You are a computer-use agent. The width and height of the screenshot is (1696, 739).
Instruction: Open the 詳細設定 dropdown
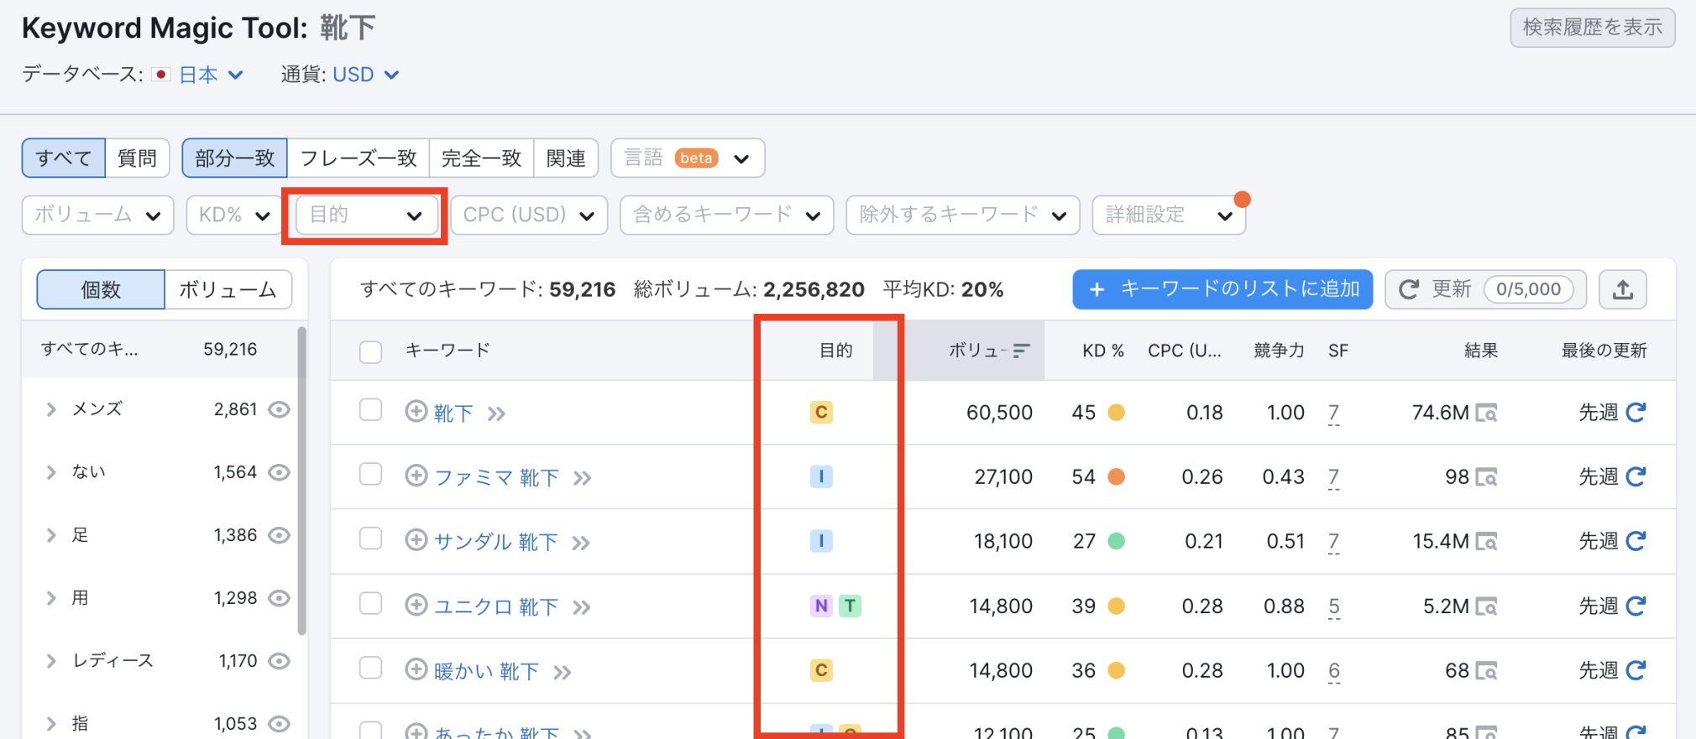(x=1169, y=216)
